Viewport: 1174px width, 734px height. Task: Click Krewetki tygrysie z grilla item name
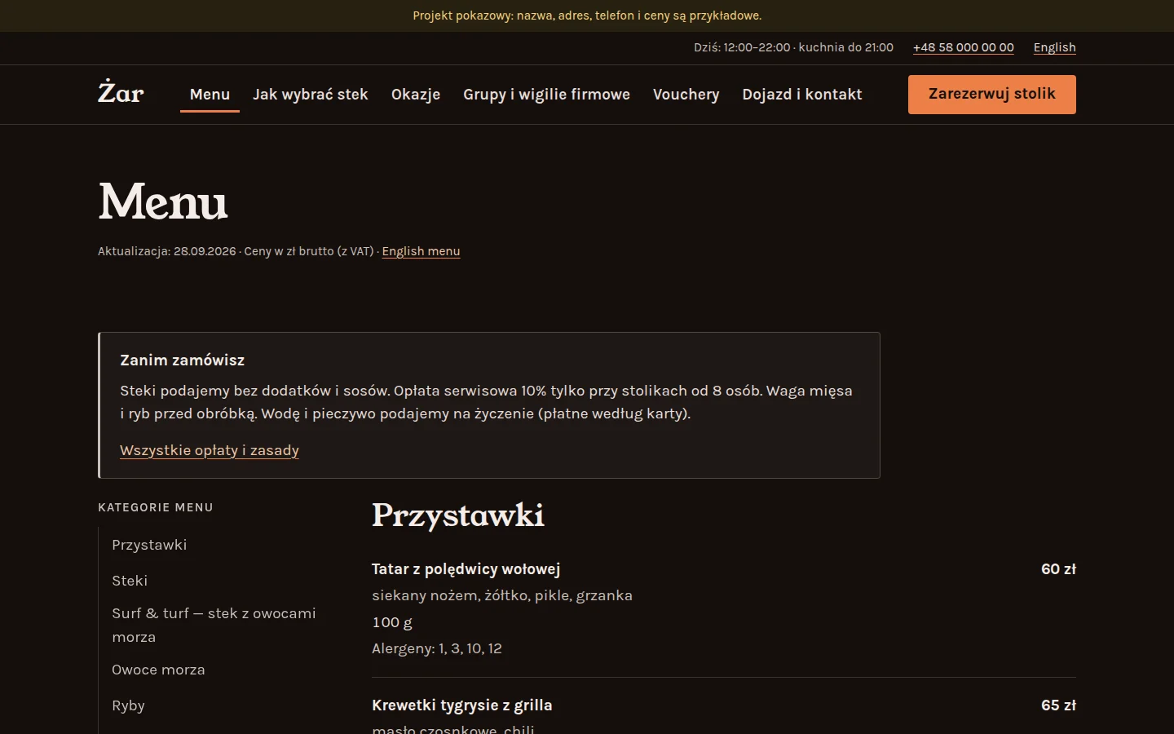click(462, 705)
